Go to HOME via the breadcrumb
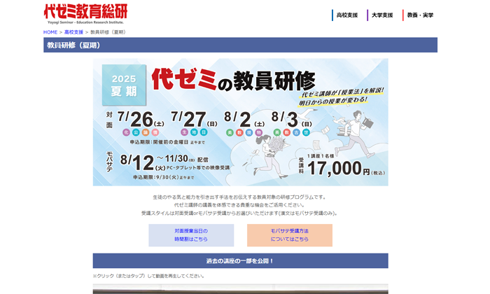Viewport: 490px width, 294px height. pos(50,32)
